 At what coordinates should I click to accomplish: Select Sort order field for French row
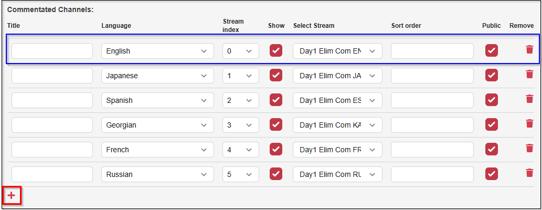pyautogui.click(x=432, y=150)
